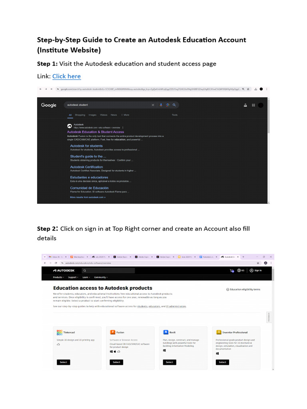Expand the More search filters menu
307x409 pixels.
pyautogui.click(x=125, y=115)
